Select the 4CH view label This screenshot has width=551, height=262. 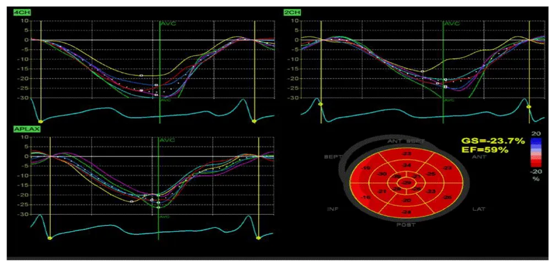[20, 11]
